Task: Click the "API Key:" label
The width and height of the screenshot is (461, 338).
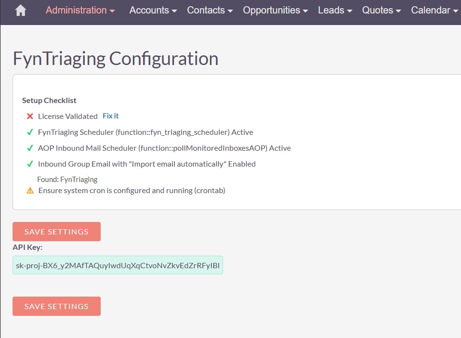Action: point(27,247)
